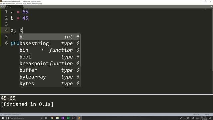Click the details icon beside bytearray
This screenshot has width=213, height=120.
tap(78, 77)
